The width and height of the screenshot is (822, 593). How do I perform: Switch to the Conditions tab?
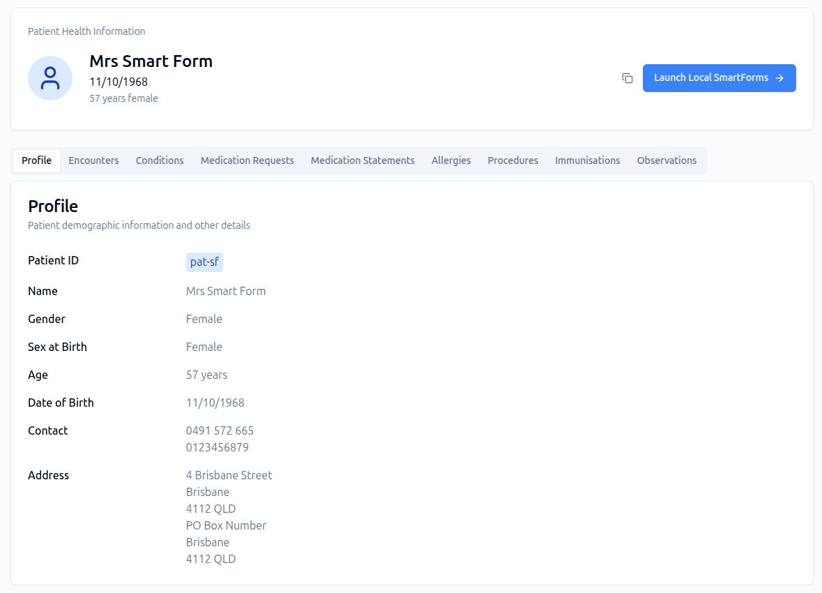pyautogui.click(x=160, y=160)
